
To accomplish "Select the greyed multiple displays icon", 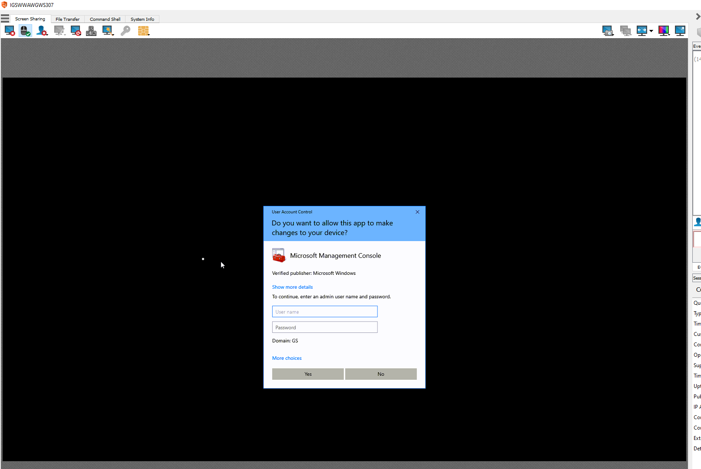I will pyautogui.click(x=625, y=31).
